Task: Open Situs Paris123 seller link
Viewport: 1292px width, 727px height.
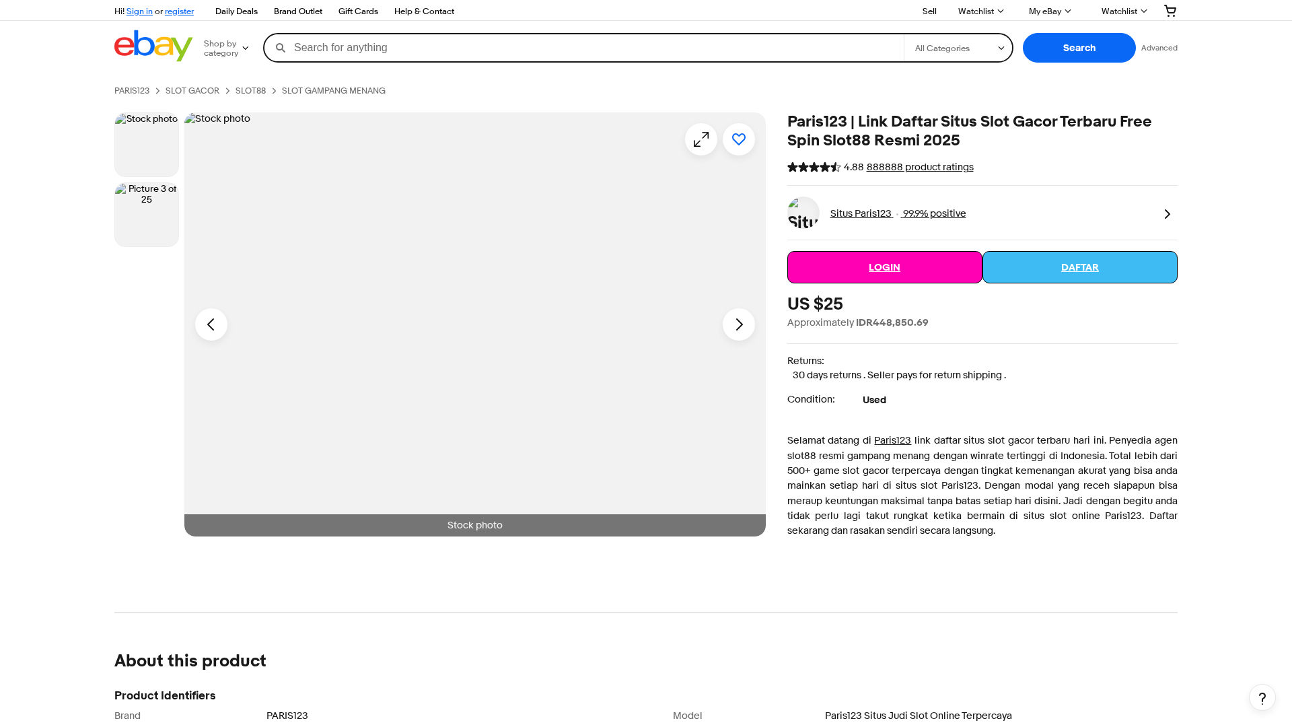Action: tap(861, 213)
